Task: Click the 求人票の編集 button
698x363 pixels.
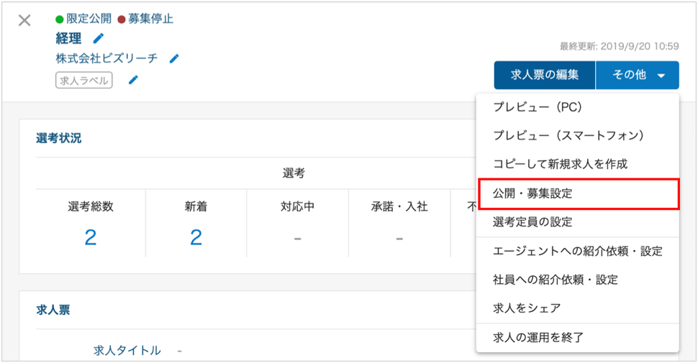Action: [545, 75]
